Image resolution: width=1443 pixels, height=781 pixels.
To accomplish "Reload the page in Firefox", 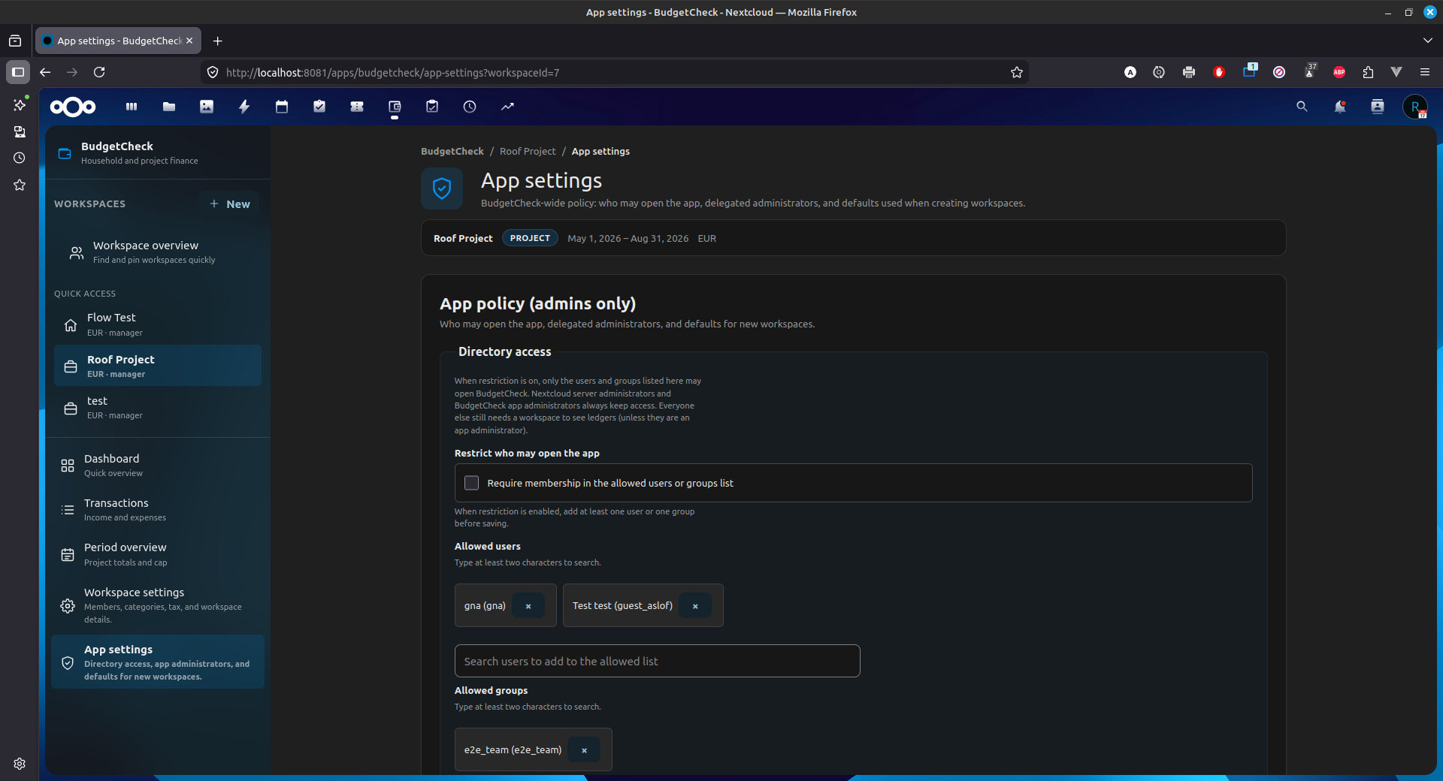I will point(99,72).
